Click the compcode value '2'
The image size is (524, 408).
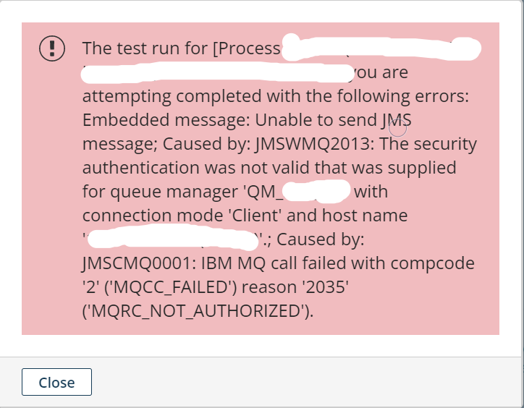click(94, 287)
